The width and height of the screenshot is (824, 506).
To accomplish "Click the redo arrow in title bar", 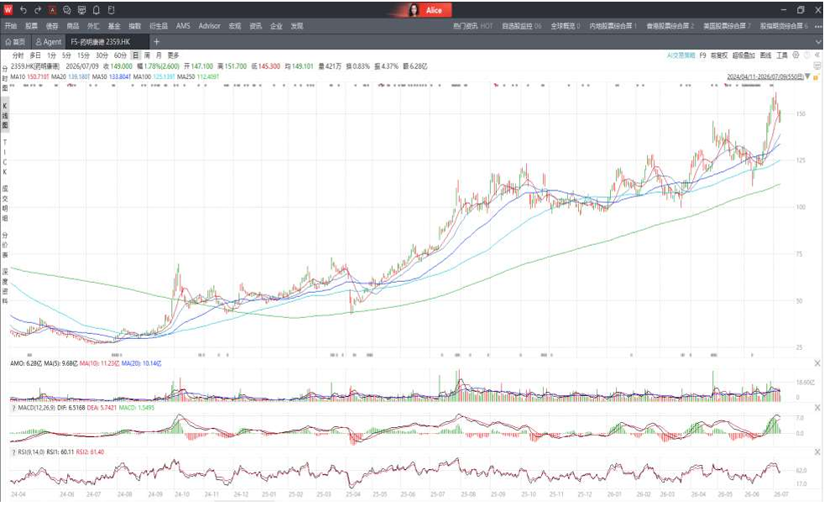I will click(x=37, y=10).
